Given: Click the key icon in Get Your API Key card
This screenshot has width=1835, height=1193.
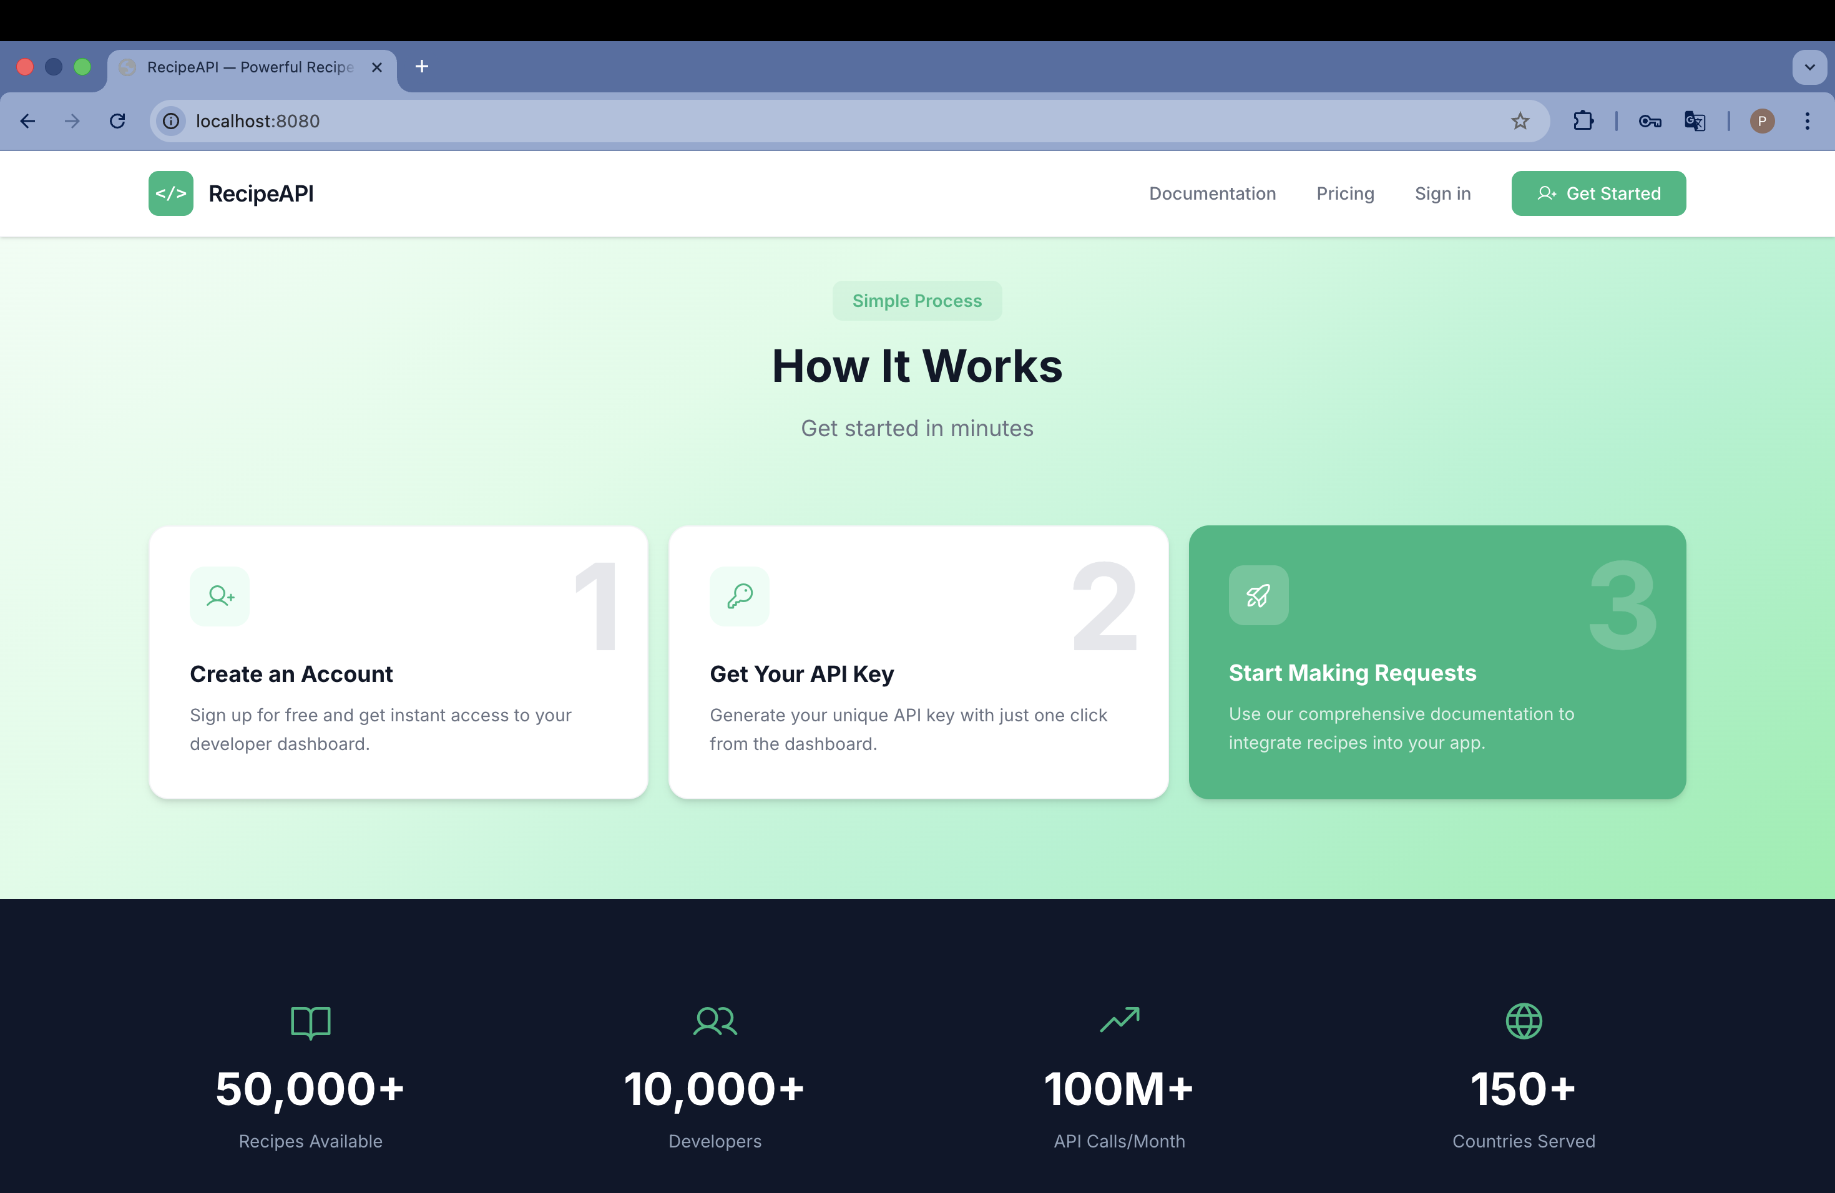Looking at the screenshot, I should [740, 596].
